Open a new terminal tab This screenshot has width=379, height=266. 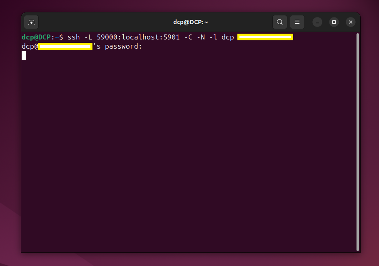tap(31, 22)
